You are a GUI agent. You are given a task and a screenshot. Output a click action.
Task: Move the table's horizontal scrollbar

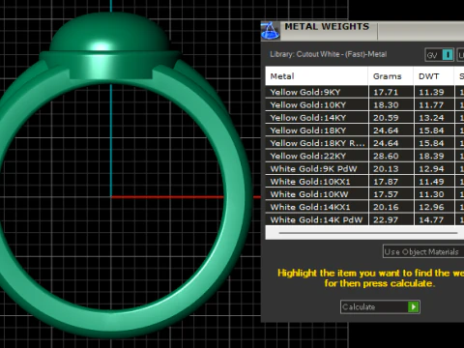[x=368, y=233]
